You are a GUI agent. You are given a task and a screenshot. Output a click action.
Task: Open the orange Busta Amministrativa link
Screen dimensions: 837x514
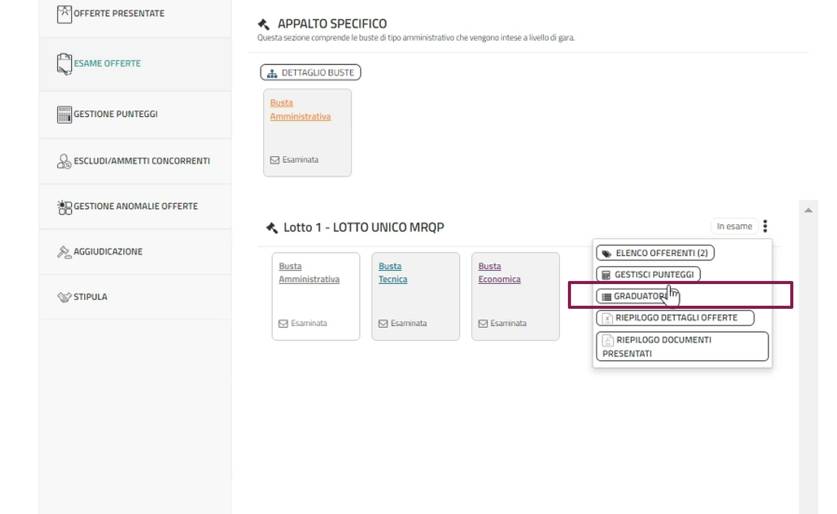300,110
